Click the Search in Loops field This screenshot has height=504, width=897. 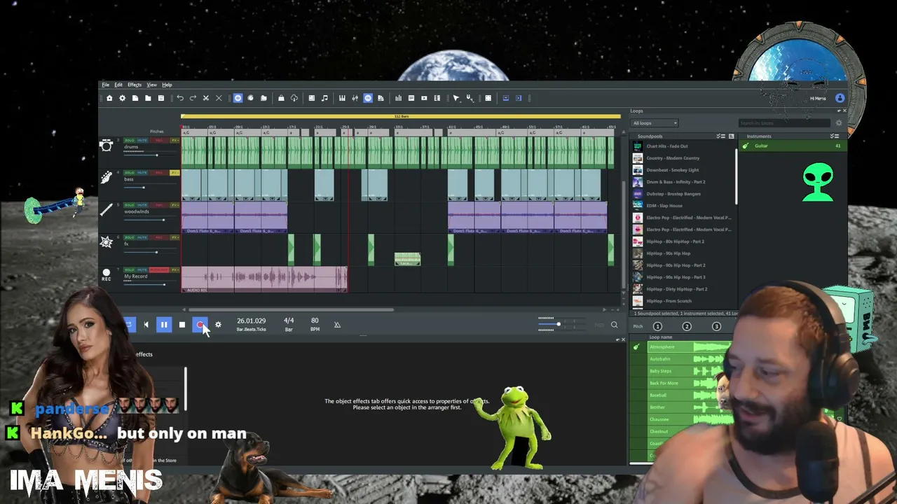[785, 123]
